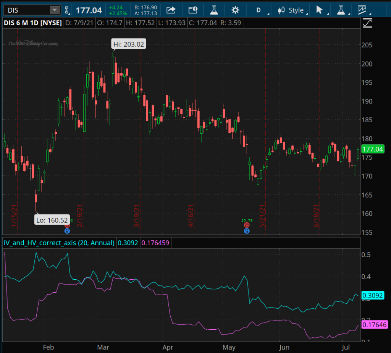Image resolution: width=391 pixels, height=353 pixels.
Task: Click the magenta 0.17646 axis bubble
Action: tap(375, 325)
